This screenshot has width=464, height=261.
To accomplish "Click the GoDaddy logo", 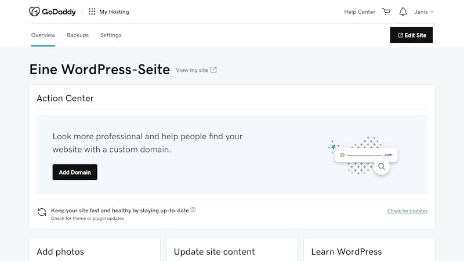I will click(x=52, y=12).
